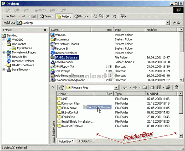Click the FolderBox back arrow icon
Screen dimensions: 185x151
(x=125, y=88)
